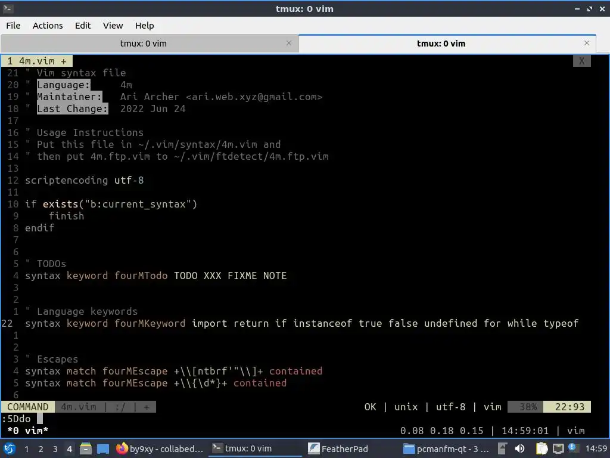Open the Lubuntu start menu icon
The height and width of the screenshot is (458, 610).
[x=10, y=448]
